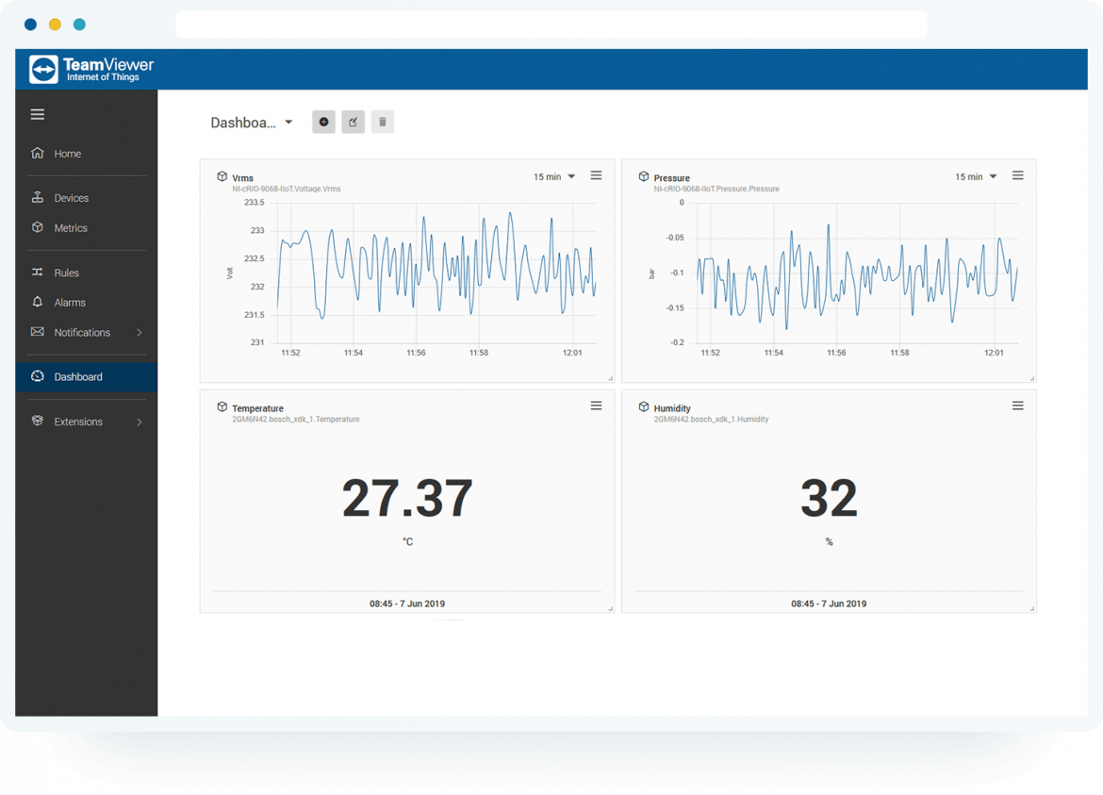The height and width of the screenshot is (795, 1103).
Task: Expand the Pressure 15 min time range dropdown
Action: point(976,176)
